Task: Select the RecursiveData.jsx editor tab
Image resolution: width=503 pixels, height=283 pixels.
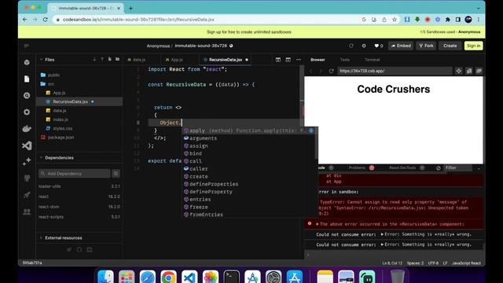Action: tap(226, 60)
